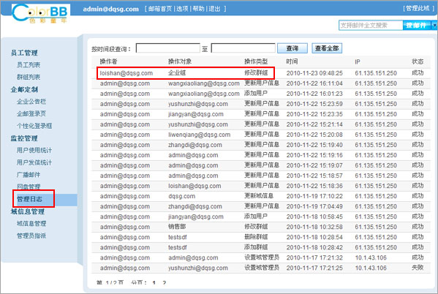Go to page 2 of the log
The width and height of the screenshot is (438, 294).
coord(165,283)
